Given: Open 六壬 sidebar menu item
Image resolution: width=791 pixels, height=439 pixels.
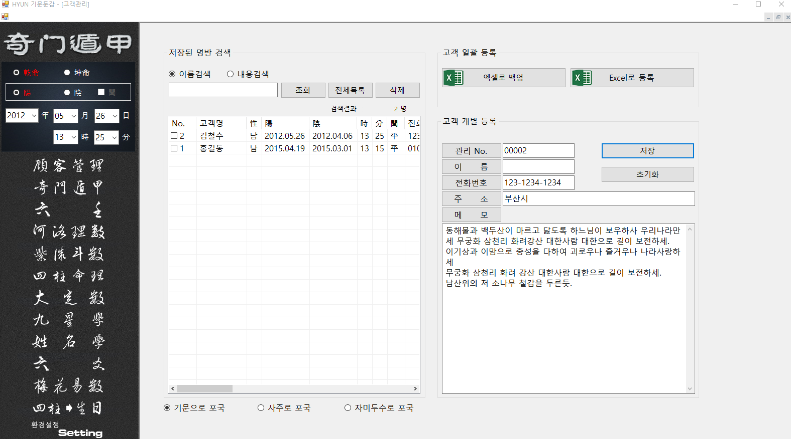Looking at the screenshot, I should (x=68, y=209).
